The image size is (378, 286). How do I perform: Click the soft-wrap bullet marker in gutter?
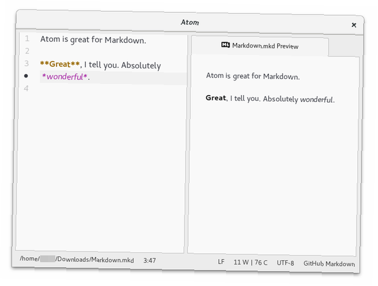tap(26, 76)
